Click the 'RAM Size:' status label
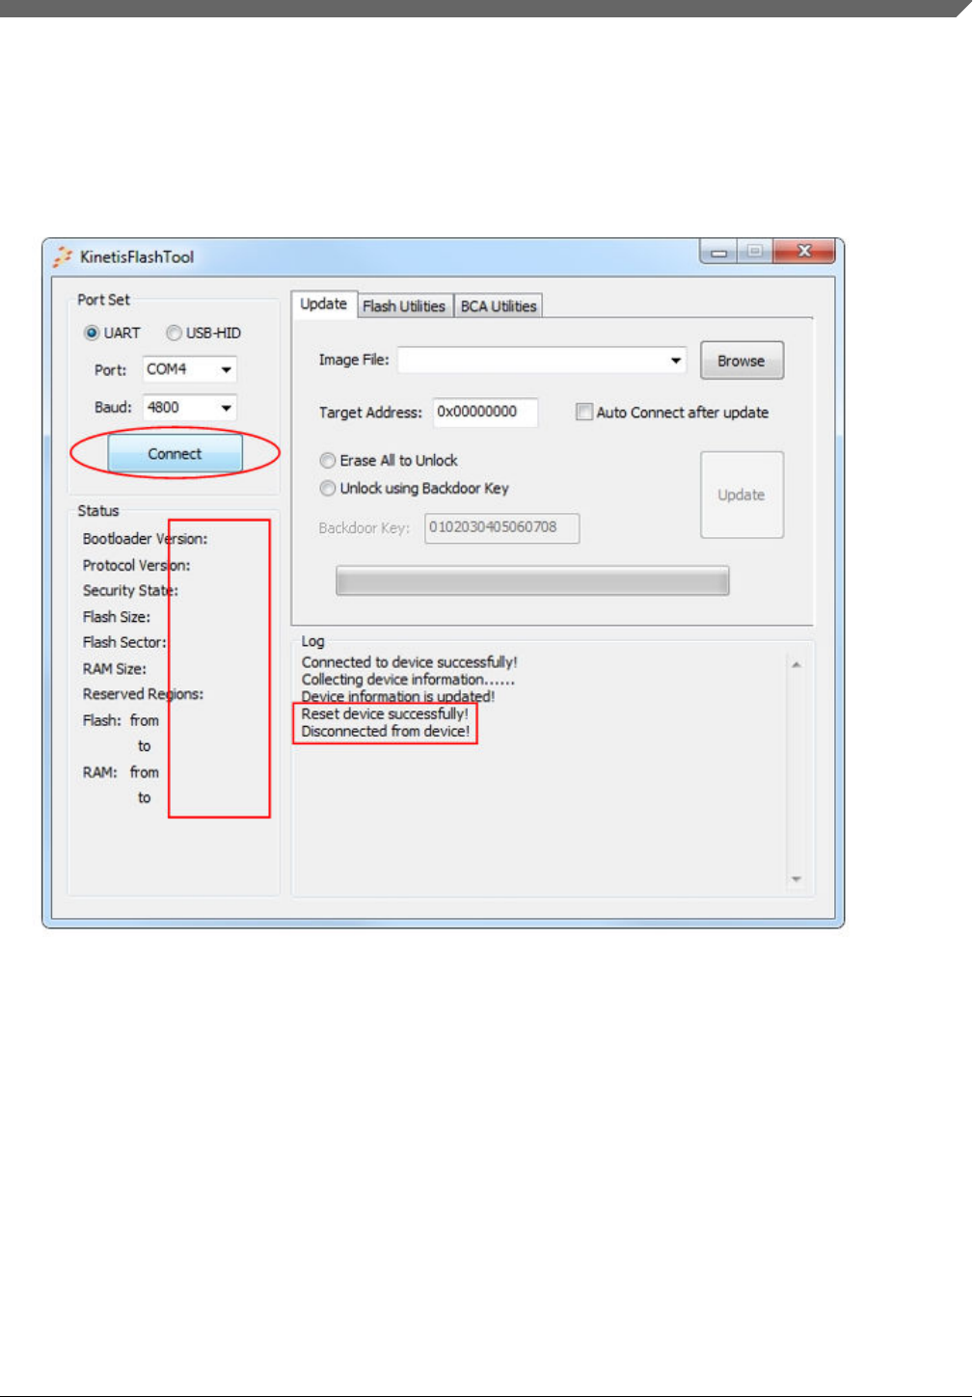 [115, 669]
